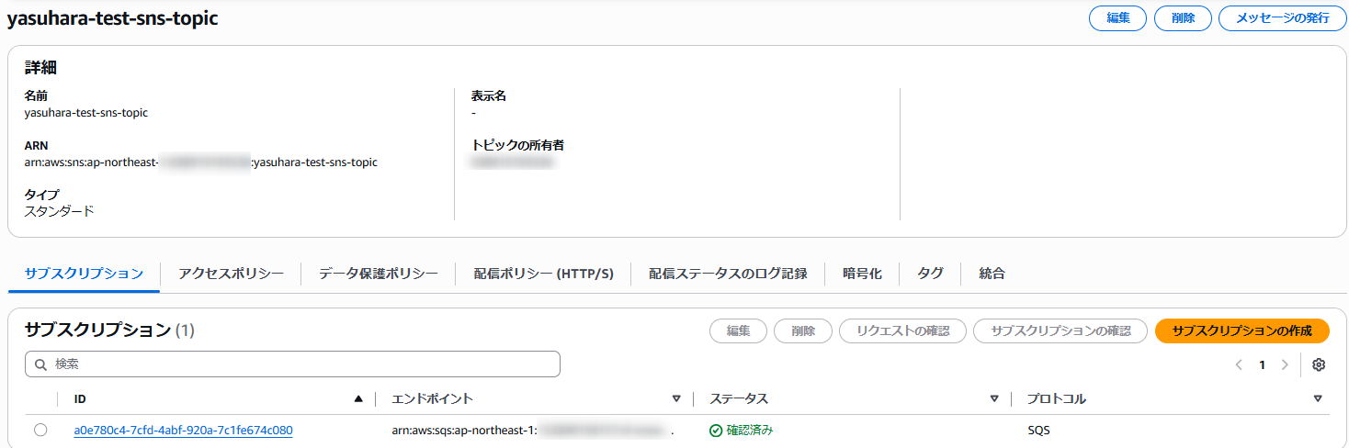Screen dimensions: 1349x448
Task: Click the 詳細 panel heading
Action: 42,67
